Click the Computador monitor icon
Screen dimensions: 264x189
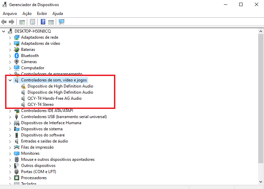point(17,68)
